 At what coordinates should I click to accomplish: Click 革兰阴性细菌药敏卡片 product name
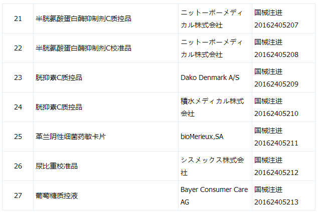[x=70, y=136]
